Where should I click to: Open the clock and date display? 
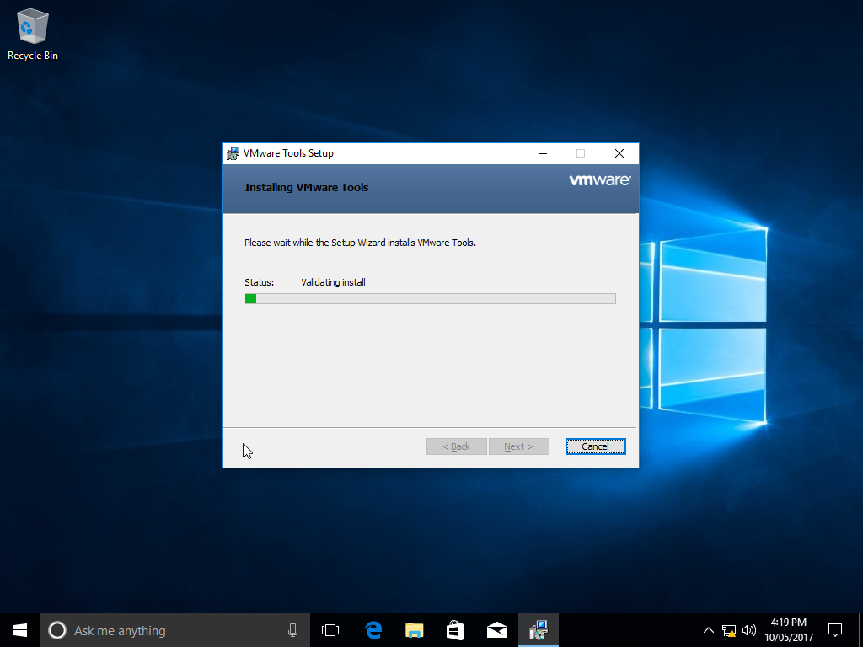click(789, 630)
